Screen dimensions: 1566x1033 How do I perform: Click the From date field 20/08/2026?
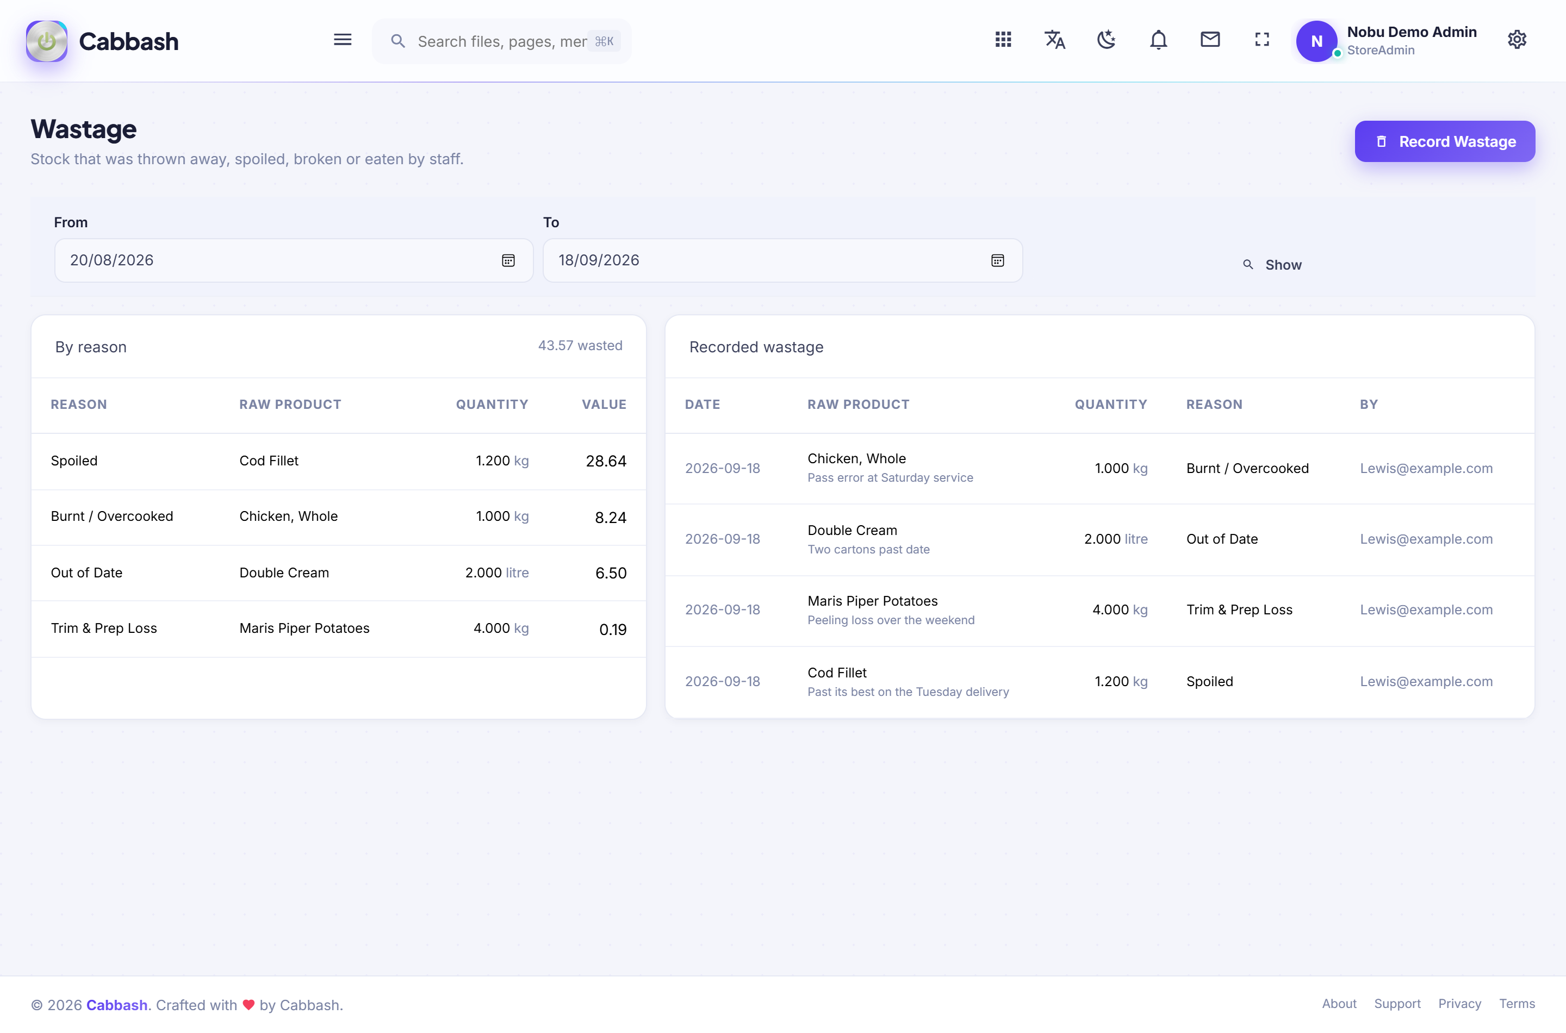pyautogui.click(x=293, y=260)
